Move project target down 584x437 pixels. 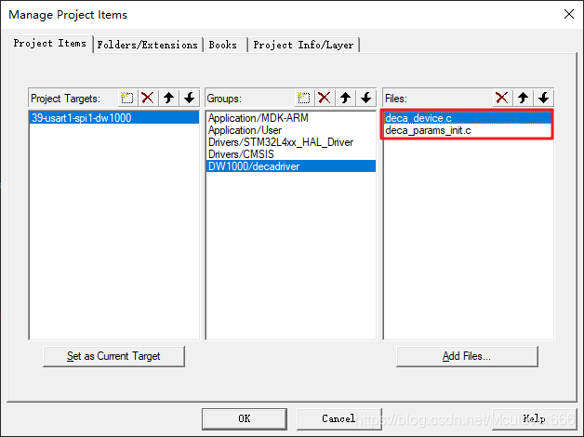[189, 99]
